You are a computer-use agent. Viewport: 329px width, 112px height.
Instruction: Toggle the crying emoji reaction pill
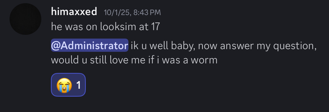coord(68,85)
